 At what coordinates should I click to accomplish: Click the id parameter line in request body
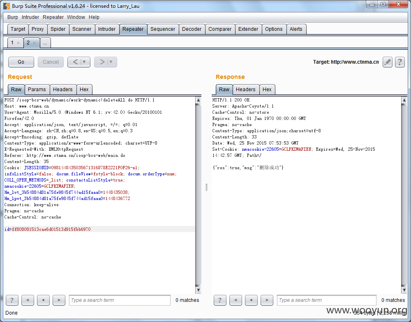(99, 229)
